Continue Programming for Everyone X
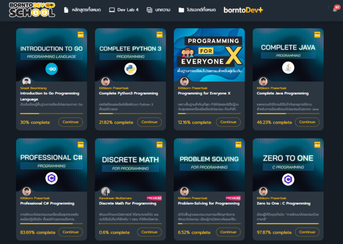This screenshot has width=343, height=244. click(x=228, y=122)
